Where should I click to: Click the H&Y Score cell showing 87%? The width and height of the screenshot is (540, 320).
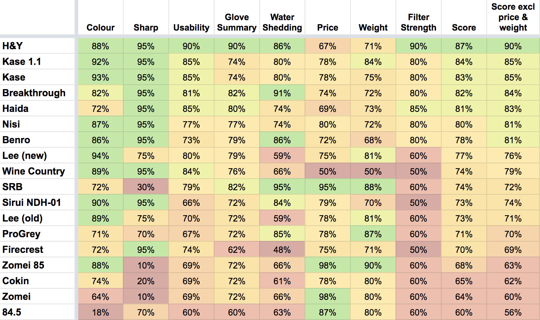click(464, 46)
